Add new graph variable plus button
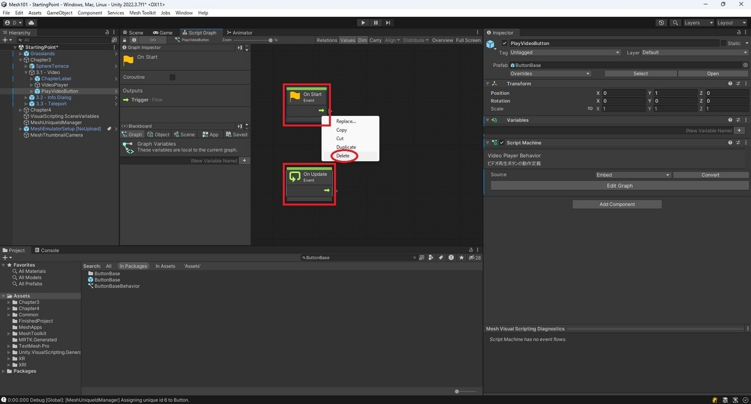This screenshot has width=751, height=404. [245, 161]
